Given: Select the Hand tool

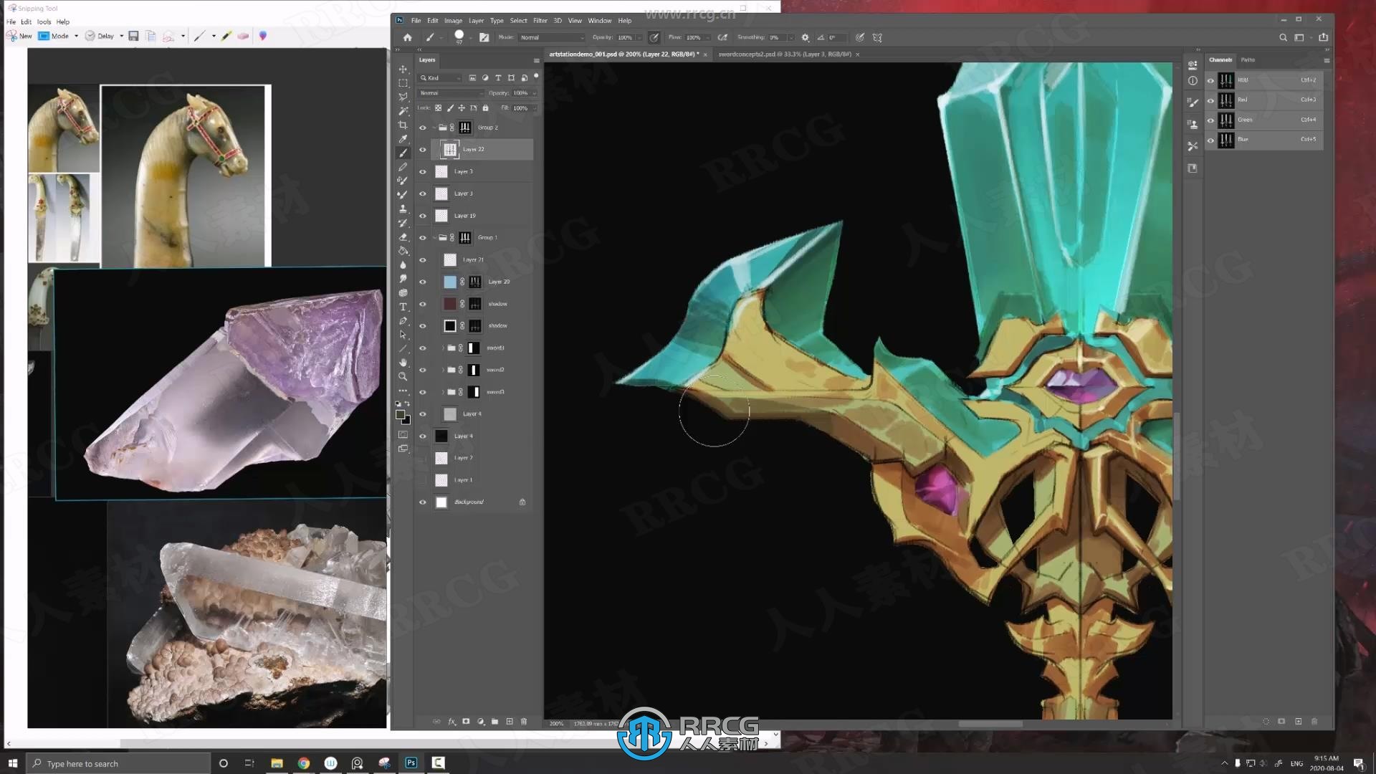Looking at the screenshot, I should point(403,363).
